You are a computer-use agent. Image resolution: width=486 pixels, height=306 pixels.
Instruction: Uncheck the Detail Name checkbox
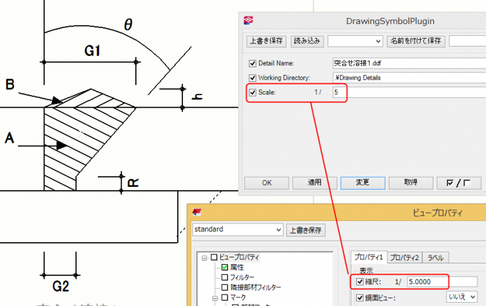252,64
